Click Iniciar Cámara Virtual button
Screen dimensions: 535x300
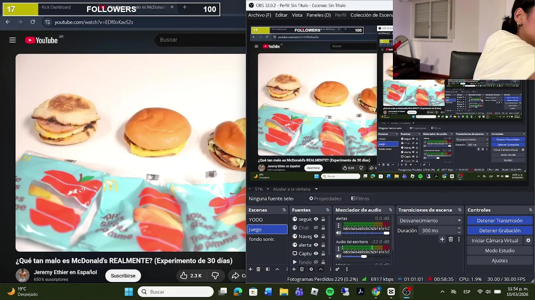click(x=495, y=240)
